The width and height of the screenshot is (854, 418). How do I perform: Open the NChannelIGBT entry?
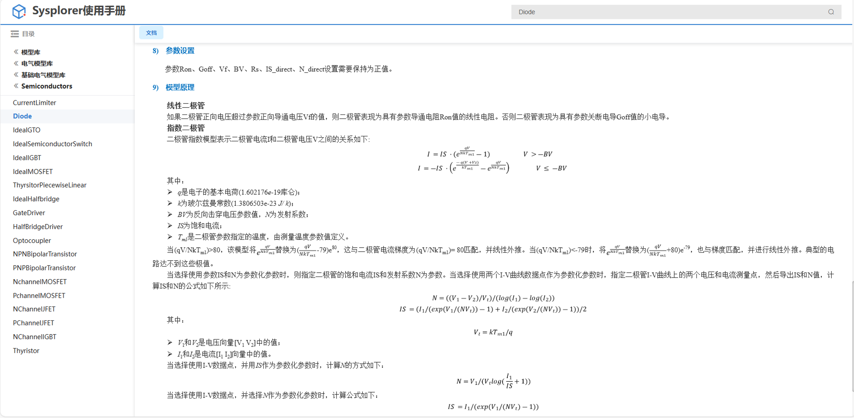pyautogui.click(x=34, y=337)
